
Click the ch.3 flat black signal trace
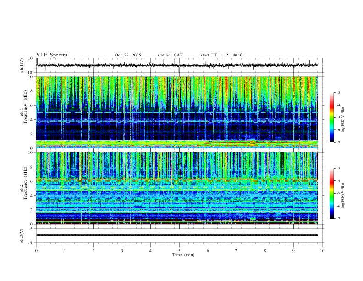(177, 235)
